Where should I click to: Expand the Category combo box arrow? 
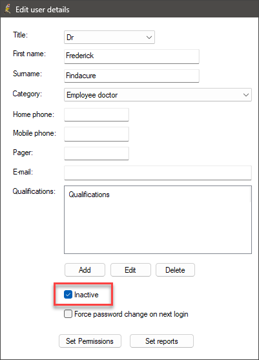pyautogui.click(x=246, y=95)
